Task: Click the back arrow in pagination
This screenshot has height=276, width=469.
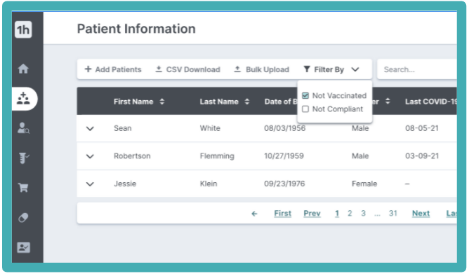Action: click(x=254, y=214)
